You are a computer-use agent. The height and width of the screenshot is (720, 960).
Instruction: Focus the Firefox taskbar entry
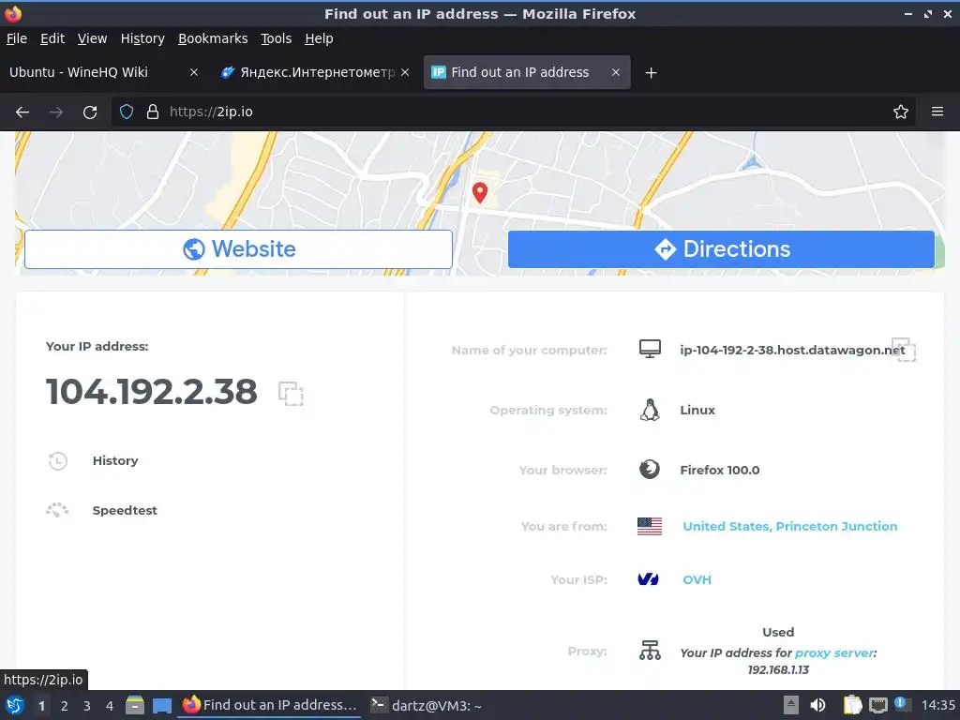270,705
